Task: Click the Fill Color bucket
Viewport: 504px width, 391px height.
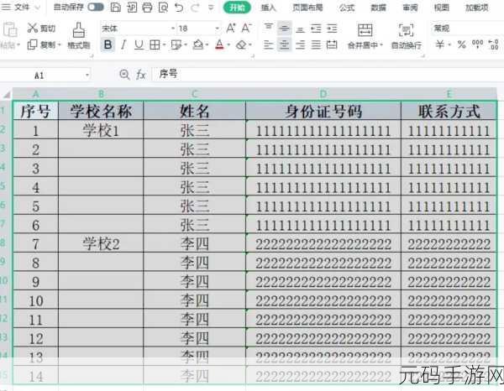Action: click(198, 44)
